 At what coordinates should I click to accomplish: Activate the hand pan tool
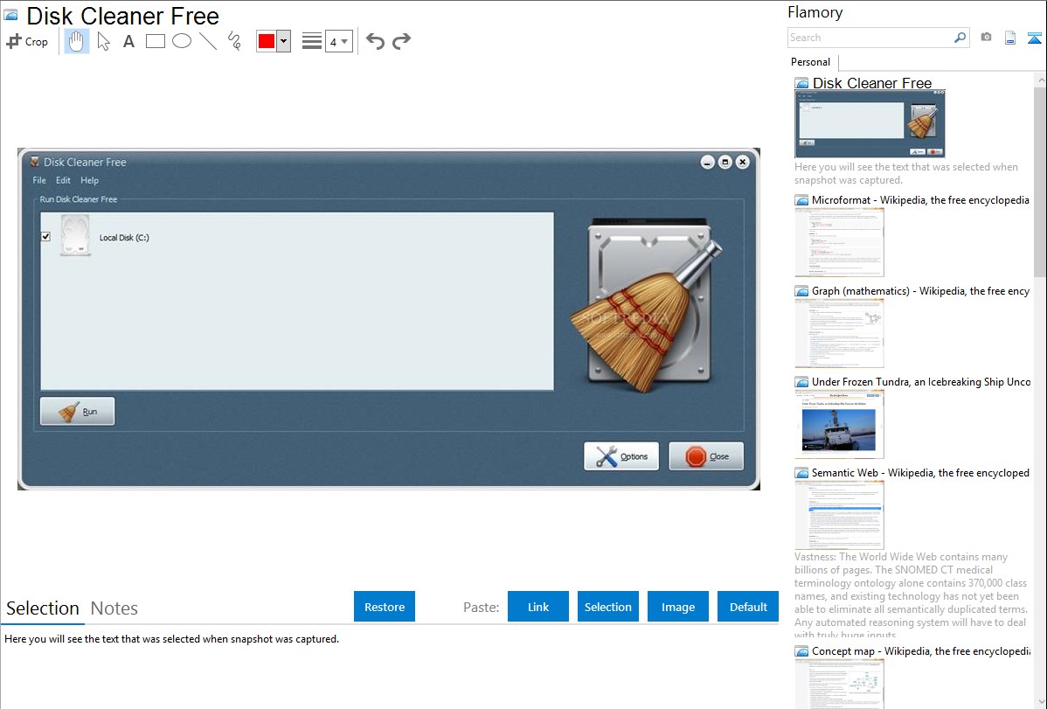coord(76,41)
